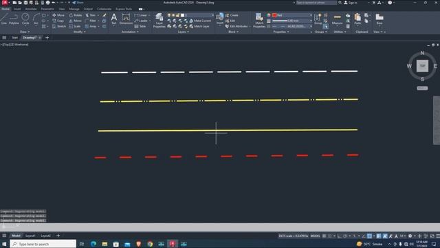Toggle ortho mode in status bar
Screen dimensions: 440x248
tap(340, 236)
